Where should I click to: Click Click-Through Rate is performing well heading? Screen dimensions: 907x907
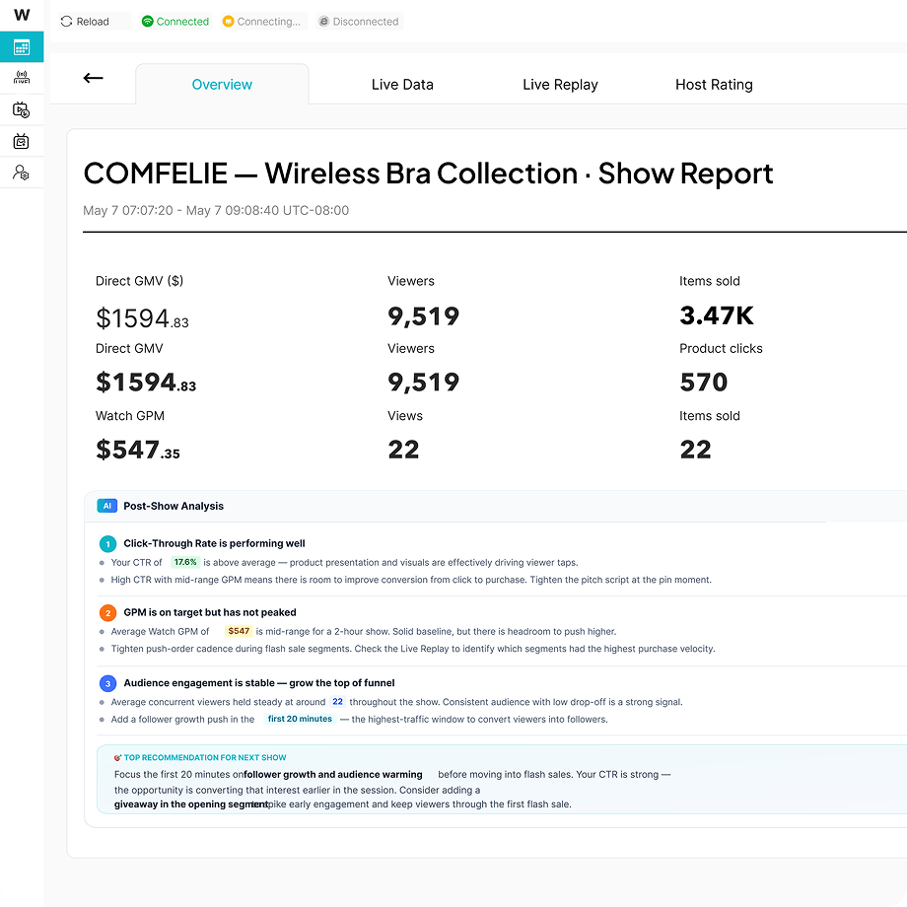click(x=214, y=544)
